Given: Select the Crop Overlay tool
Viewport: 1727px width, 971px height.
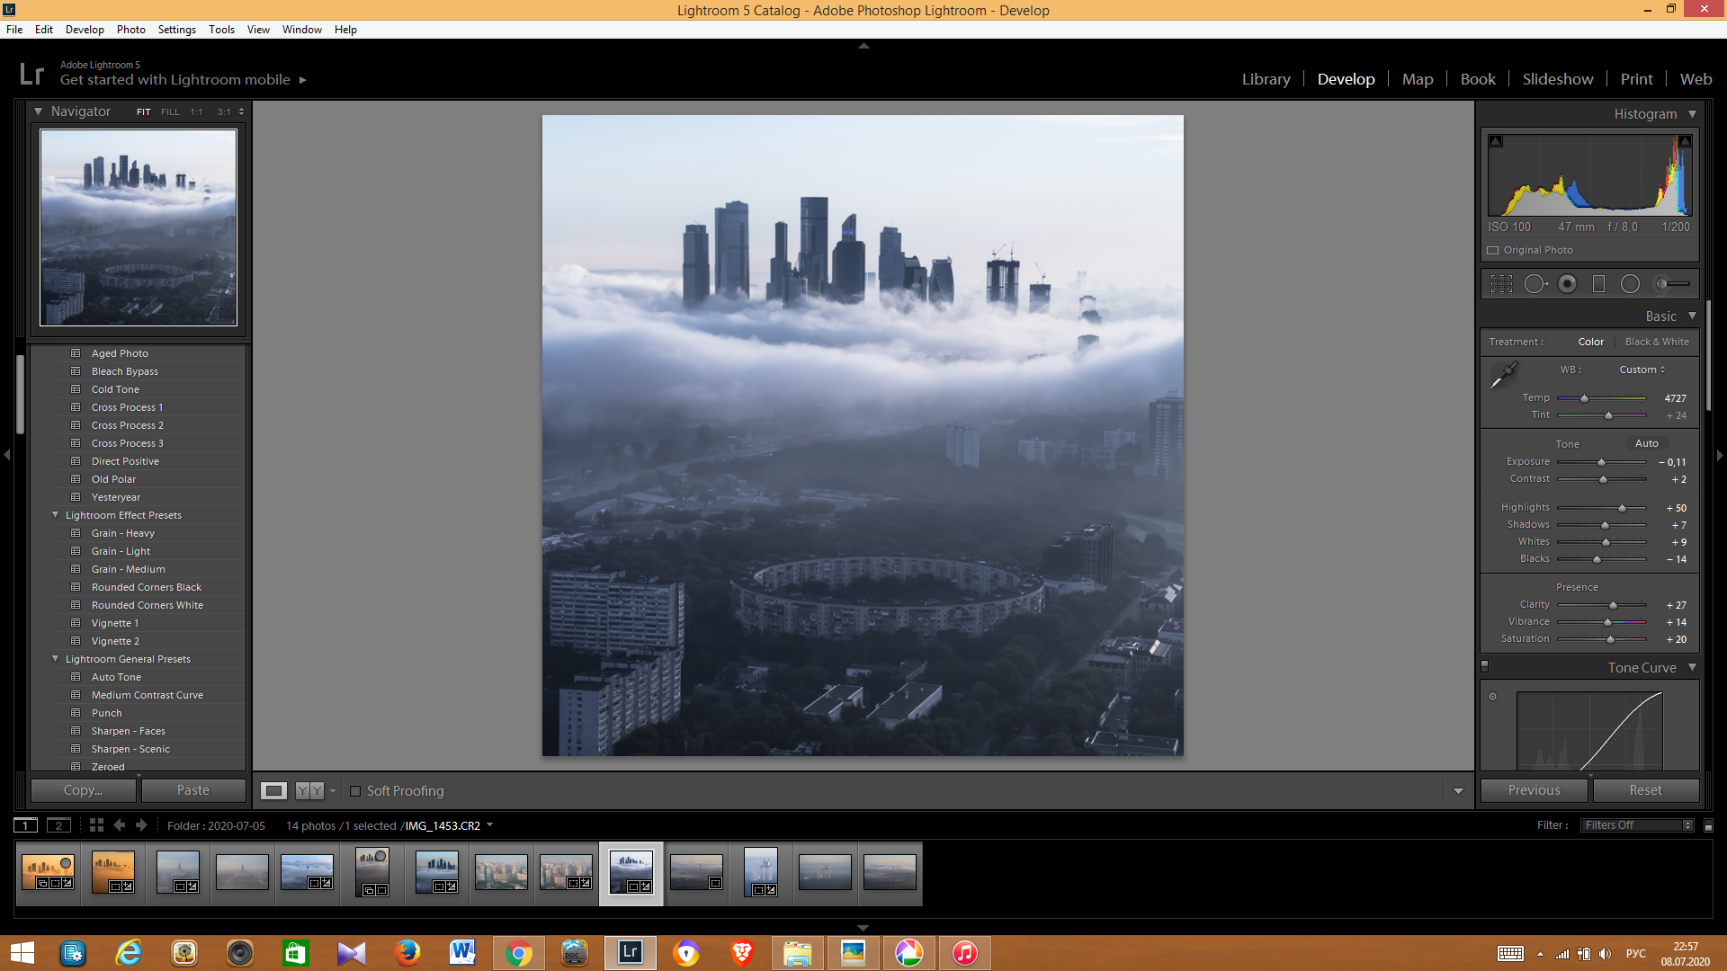Looking at the screenshot, I should tap(1501, 284).
